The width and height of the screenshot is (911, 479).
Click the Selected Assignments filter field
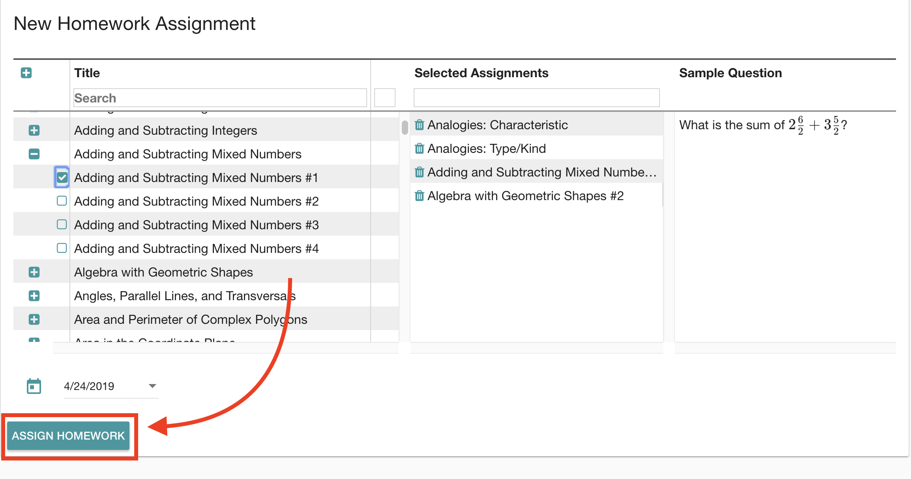537,98
